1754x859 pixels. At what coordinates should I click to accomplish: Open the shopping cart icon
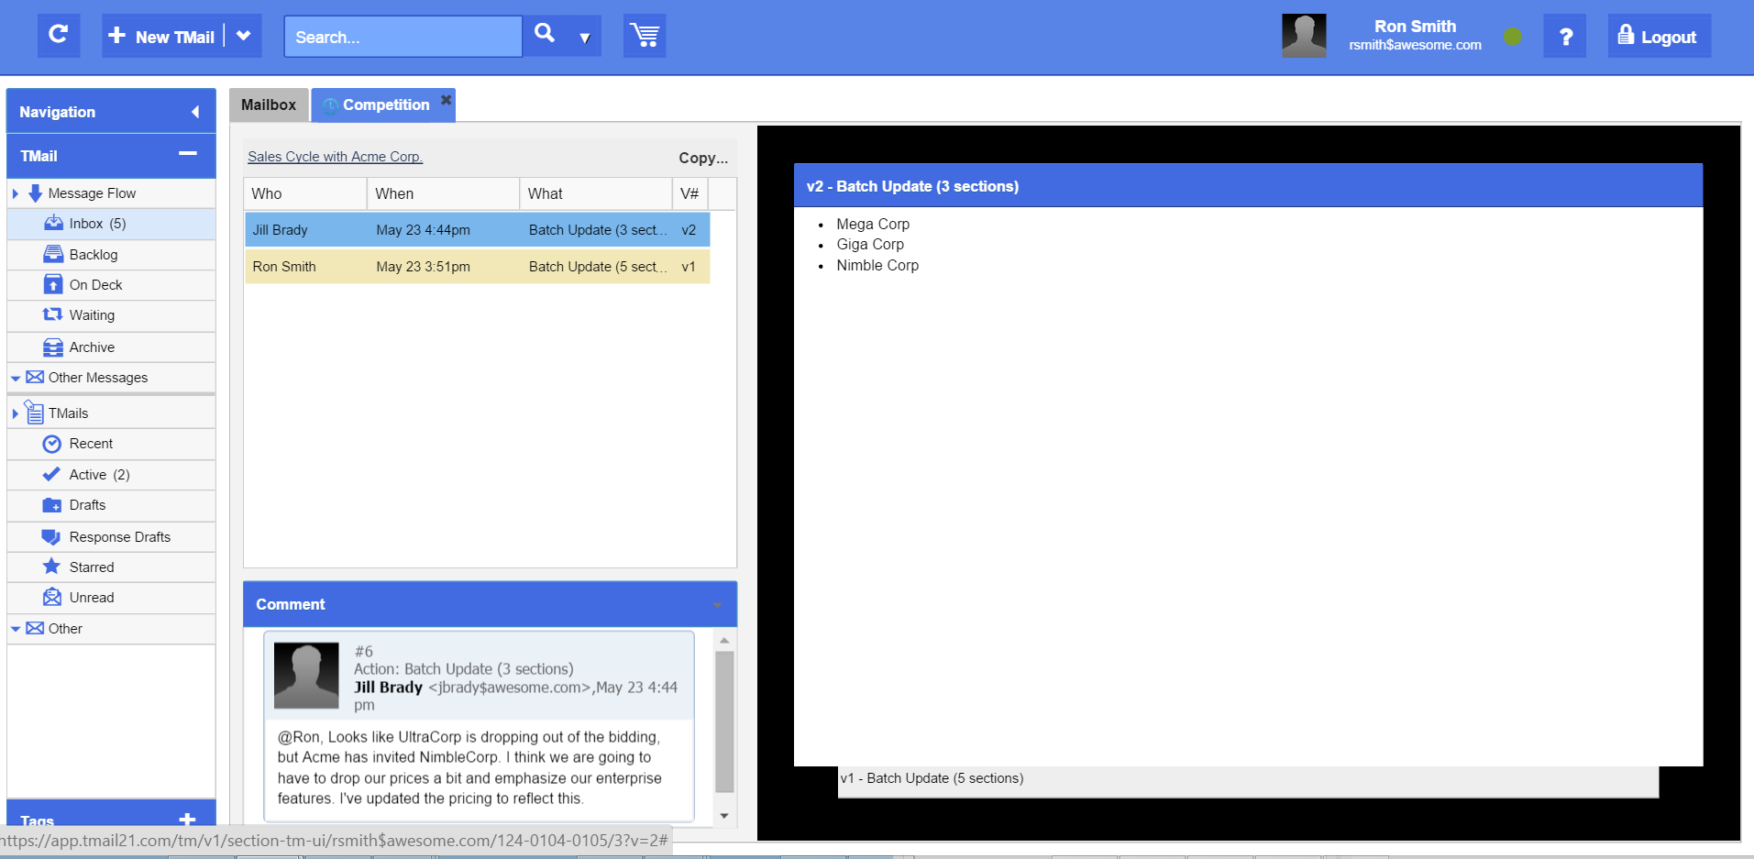645,36
